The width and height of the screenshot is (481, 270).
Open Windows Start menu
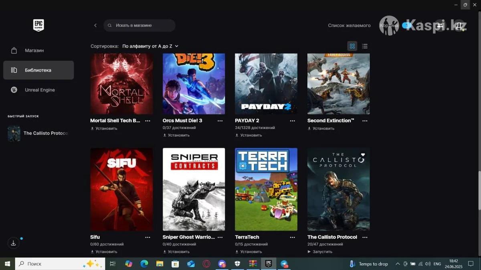point(7,264)
